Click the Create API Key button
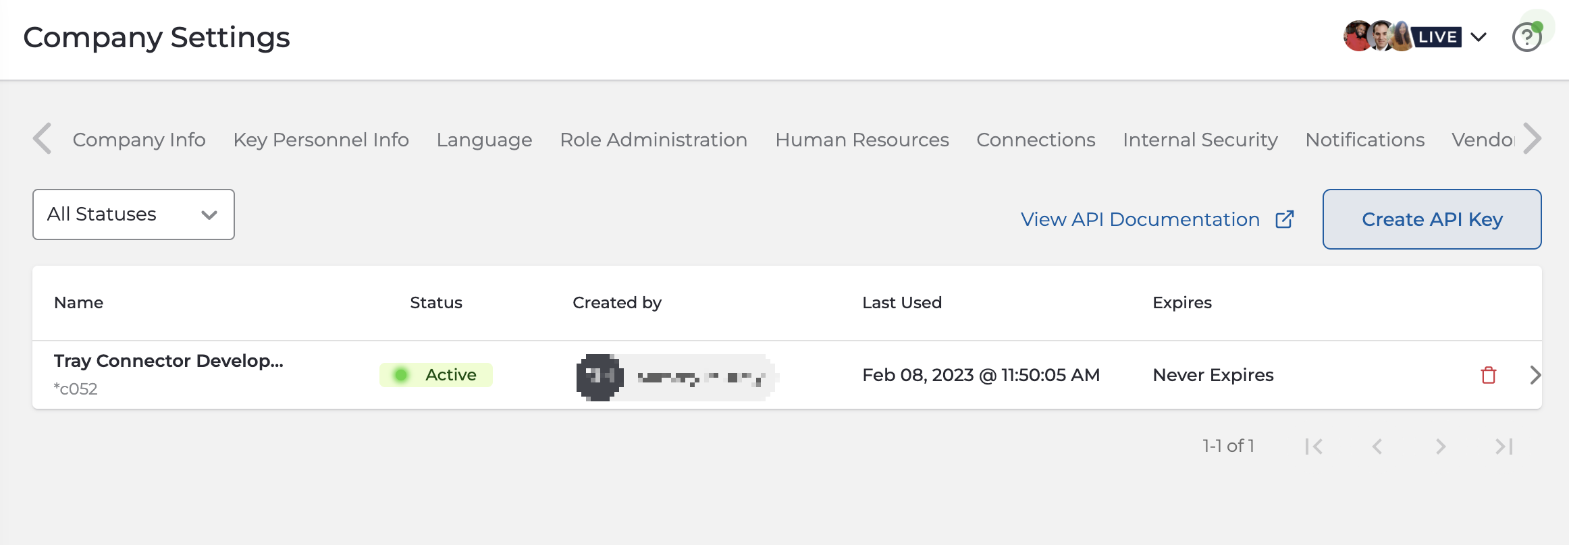Viewport: 1569px width, 545px height. (x=1432, y=219)
